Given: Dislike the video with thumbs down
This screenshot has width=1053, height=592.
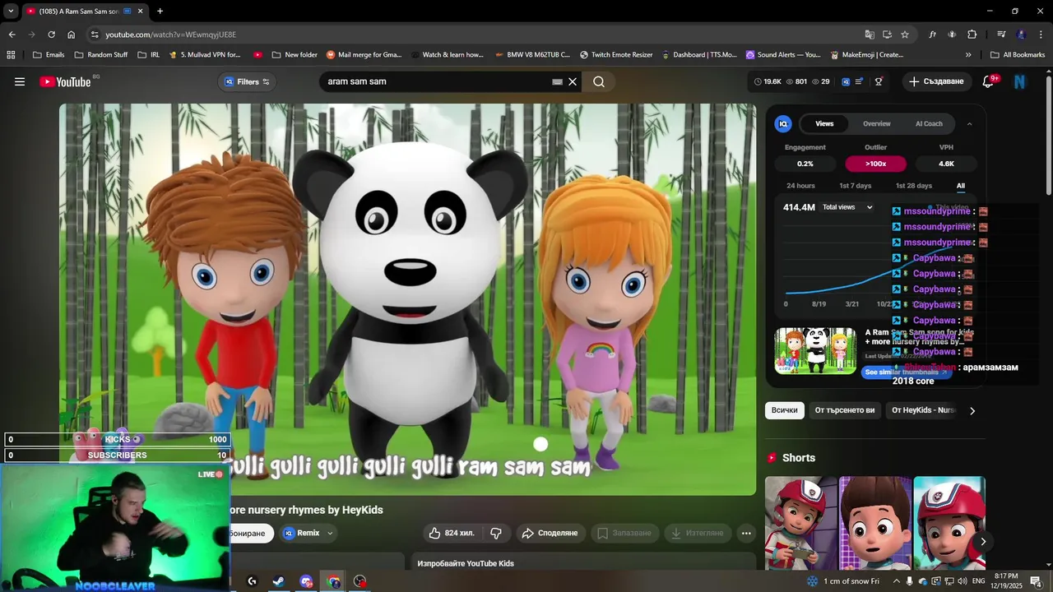Looking at the screenshot, I should pyautogui.click(x=496, y=533).
